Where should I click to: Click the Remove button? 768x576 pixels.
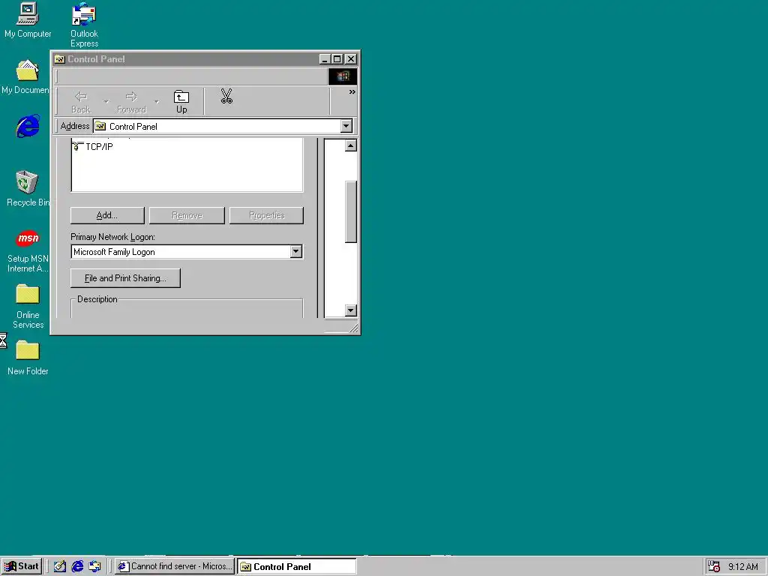(x=187, y=215)
